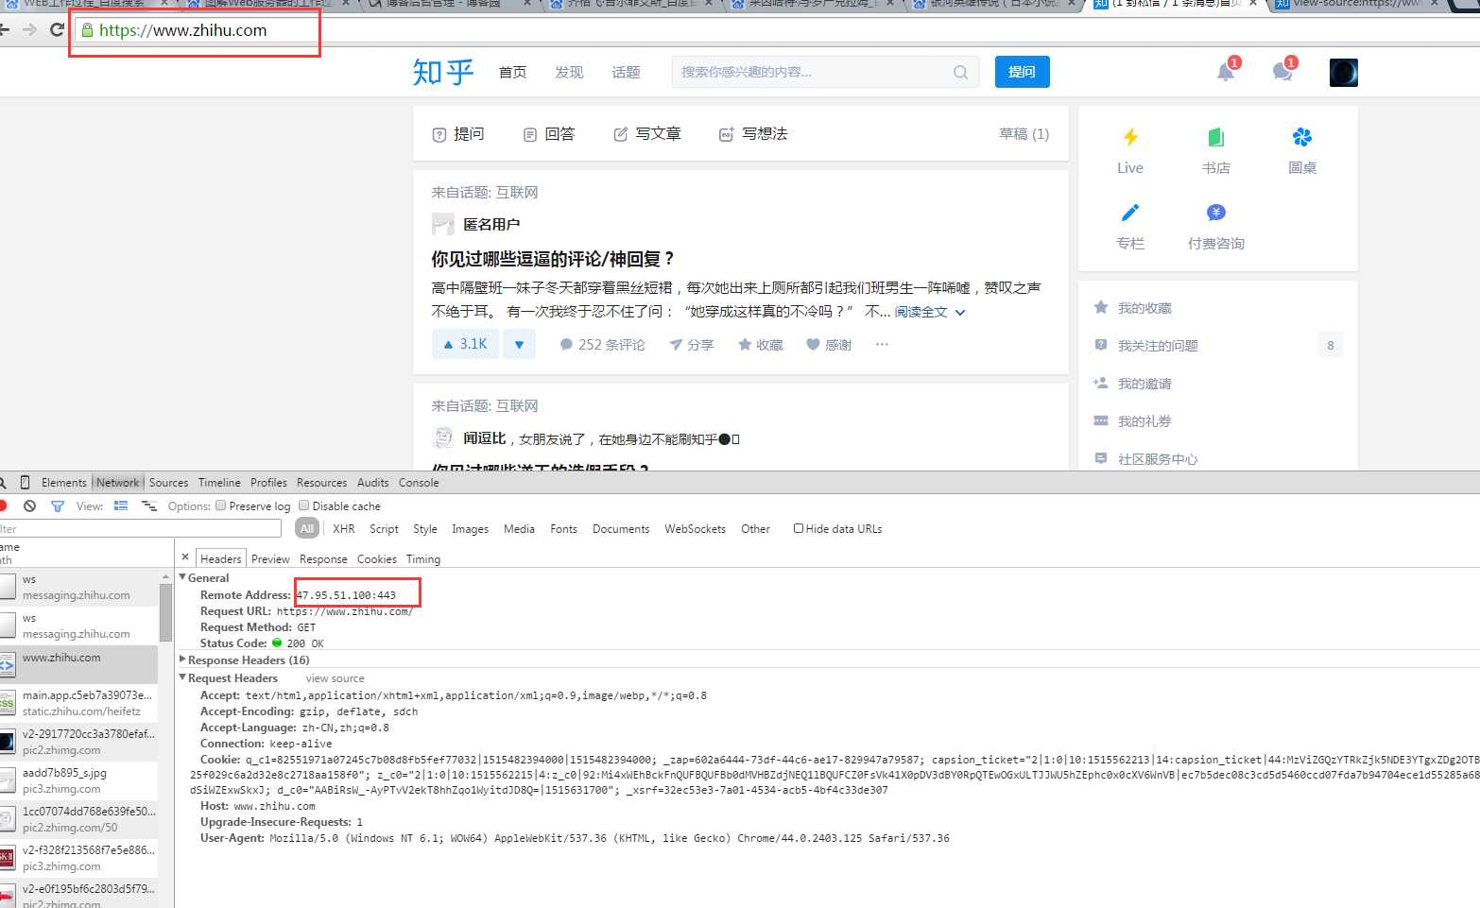The image size is (1480, 908).
Task: Switch to the Elements panel tab
Action: (64, 483)
